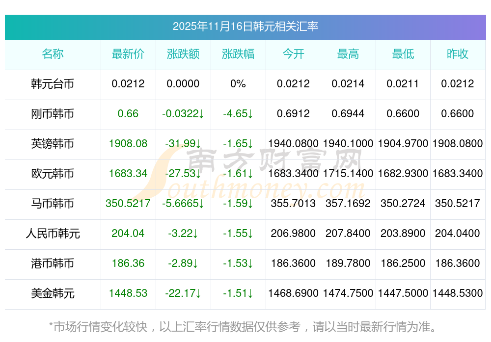Screen dimensions: 491x342
Task: Click the 英镑韩币 row name
Action: tap(53, 144)
